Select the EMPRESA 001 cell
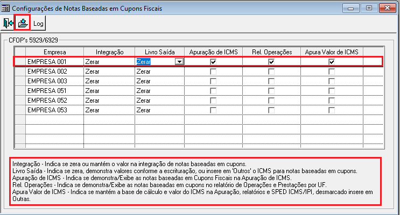Viewport: 400px width, 215px height. (x=54, y=62)
